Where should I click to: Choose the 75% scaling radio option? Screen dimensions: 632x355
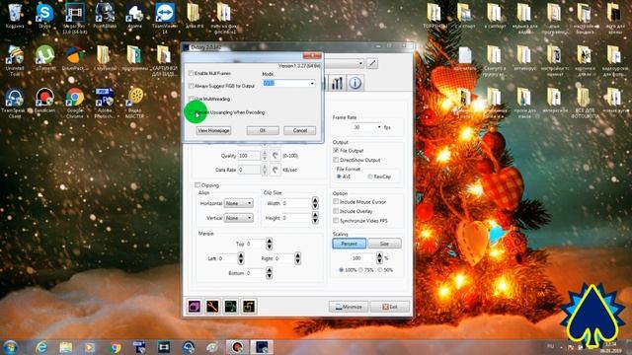click(361, 269)
